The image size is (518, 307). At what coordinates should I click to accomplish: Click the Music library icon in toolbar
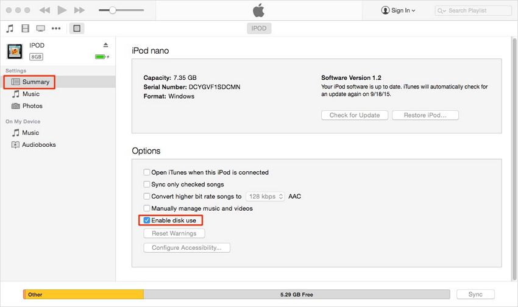coord(10,29)
